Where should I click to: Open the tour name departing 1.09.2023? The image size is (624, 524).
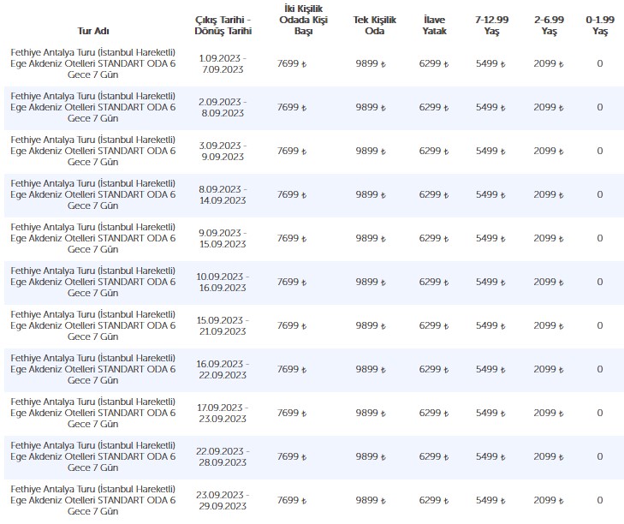[x=92, y=64]
